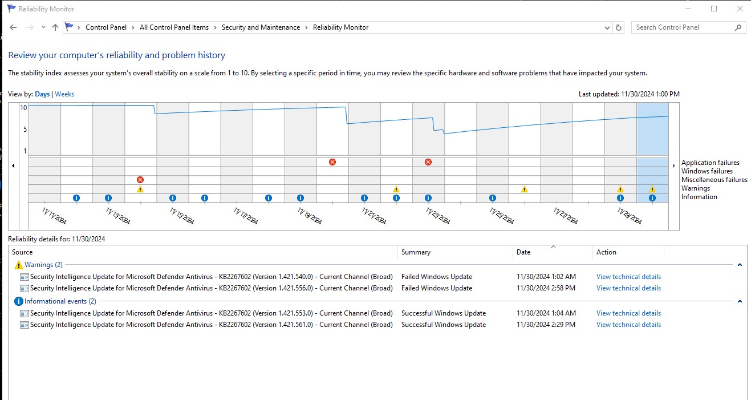The image size is (751, 400).
Task: Open the All Control Panel Items breadcrumb
Action: (x=174, y=27)
